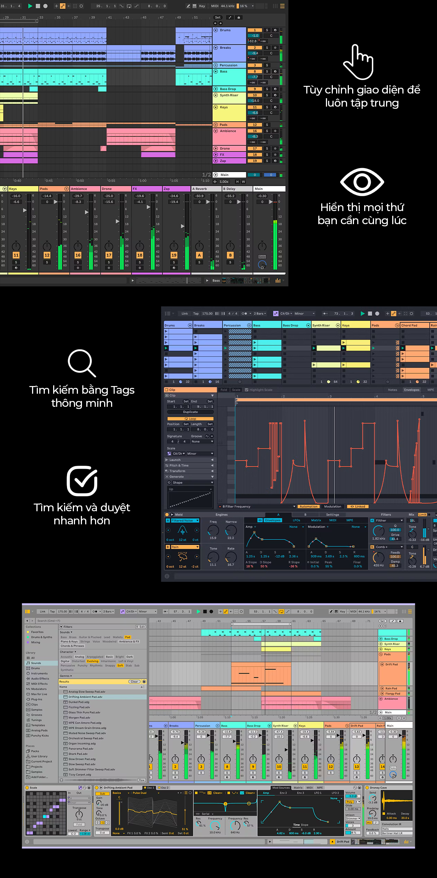This screenshot has width=437, height=878.
Task: Stop transport in the top Ableton screenshot
Action: [x=38, y=6]
